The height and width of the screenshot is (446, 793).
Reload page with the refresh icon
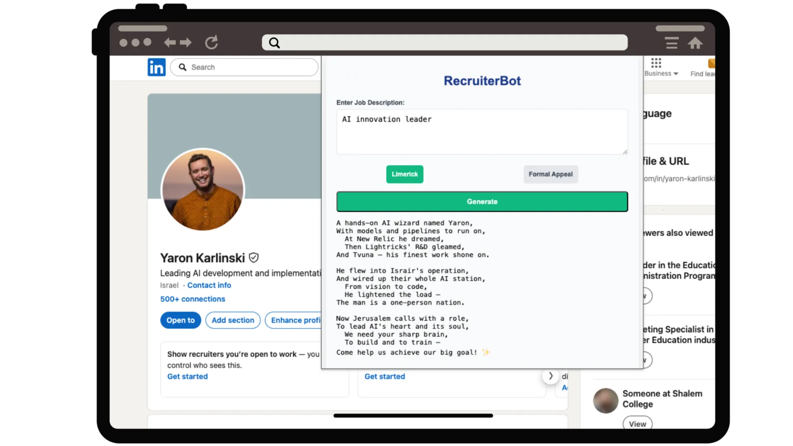(x=211, y=43)
